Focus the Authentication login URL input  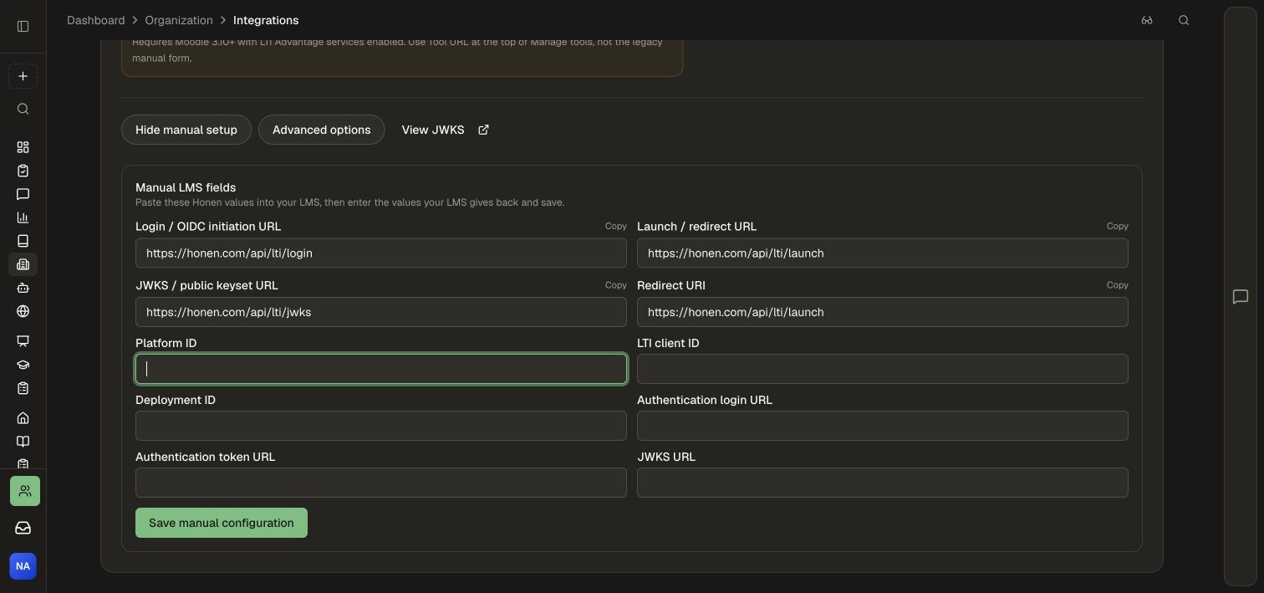click(883, 426)
